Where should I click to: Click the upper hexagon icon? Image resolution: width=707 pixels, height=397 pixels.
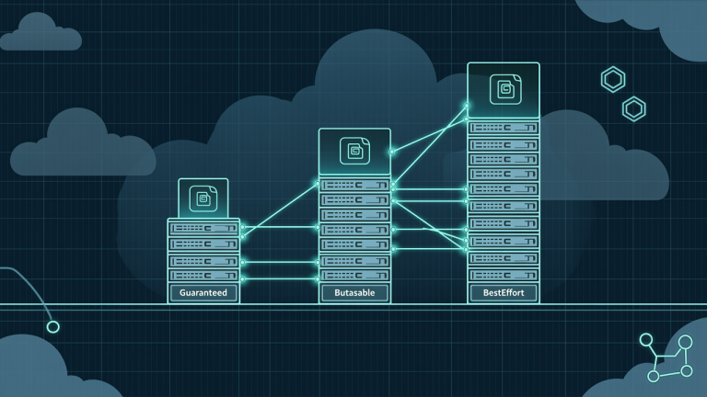tap(613, 80)
